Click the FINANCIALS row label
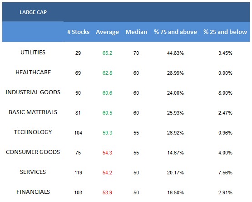The height and width of the screenshot is (202, 252). 33,192
